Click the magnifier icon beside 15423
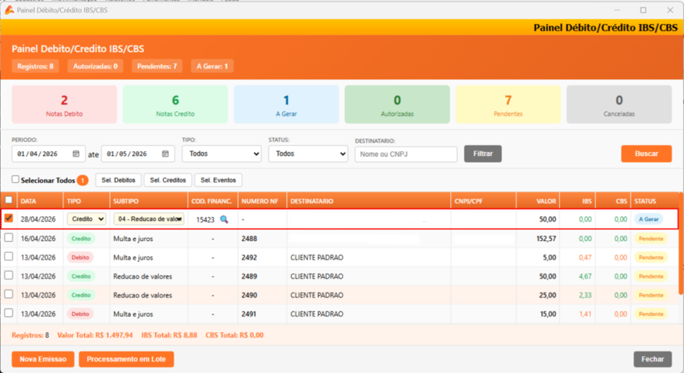684x373 pixels. (x=224, y=219)
